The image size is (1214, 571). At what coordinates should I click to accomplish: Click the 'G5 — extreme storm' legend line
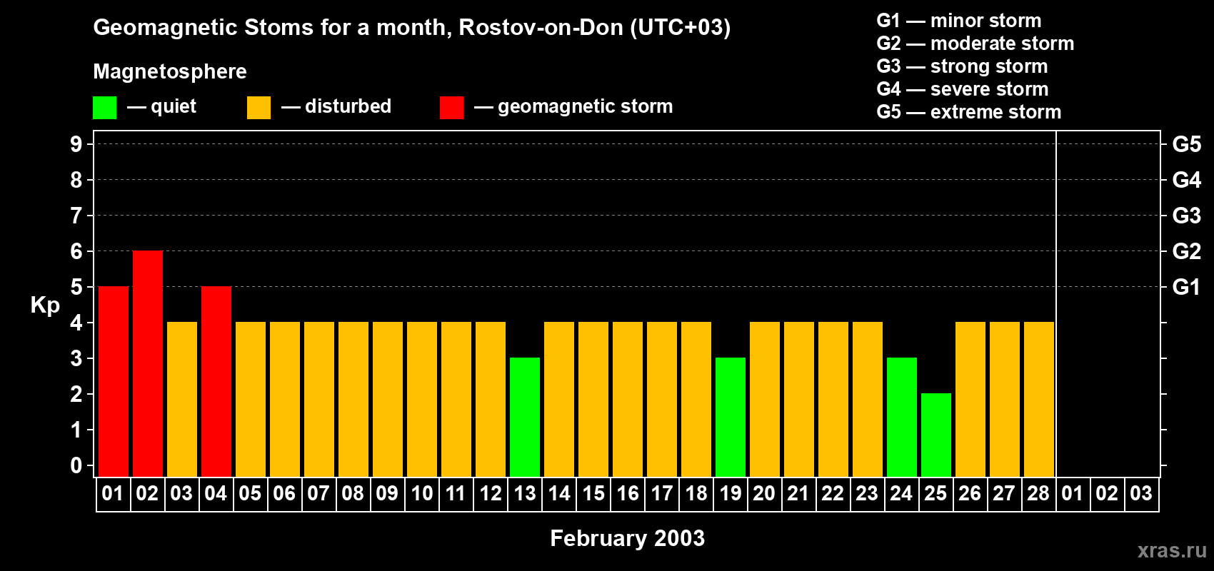(969, 112)
